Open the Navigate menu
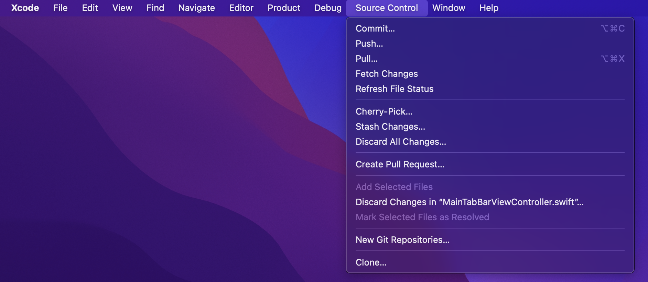This screenshot has height=282, width=648. 196,8
